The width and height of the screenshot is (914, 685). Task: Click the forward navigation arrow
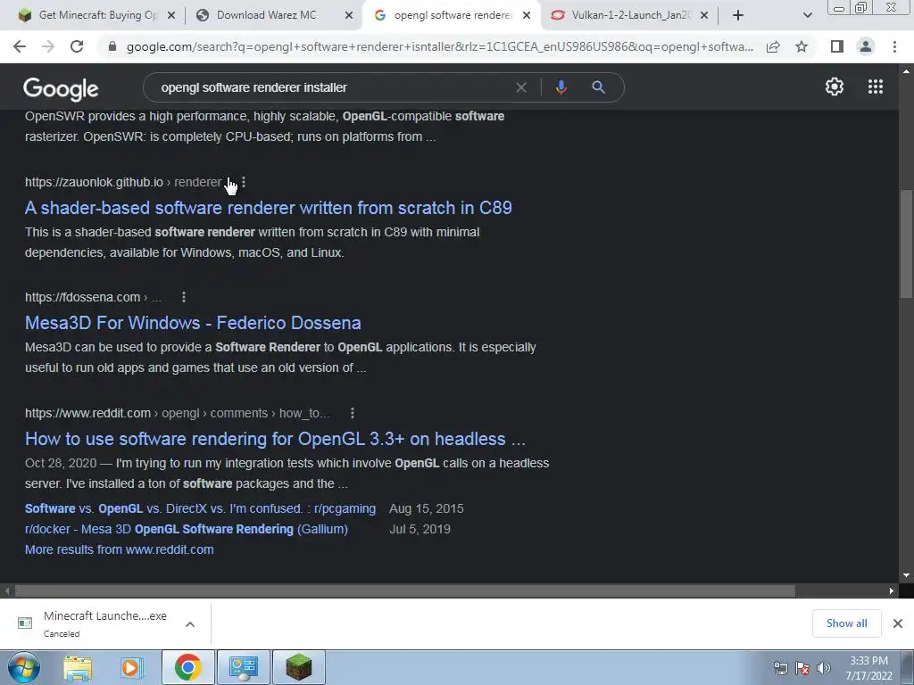pos(48,46)
